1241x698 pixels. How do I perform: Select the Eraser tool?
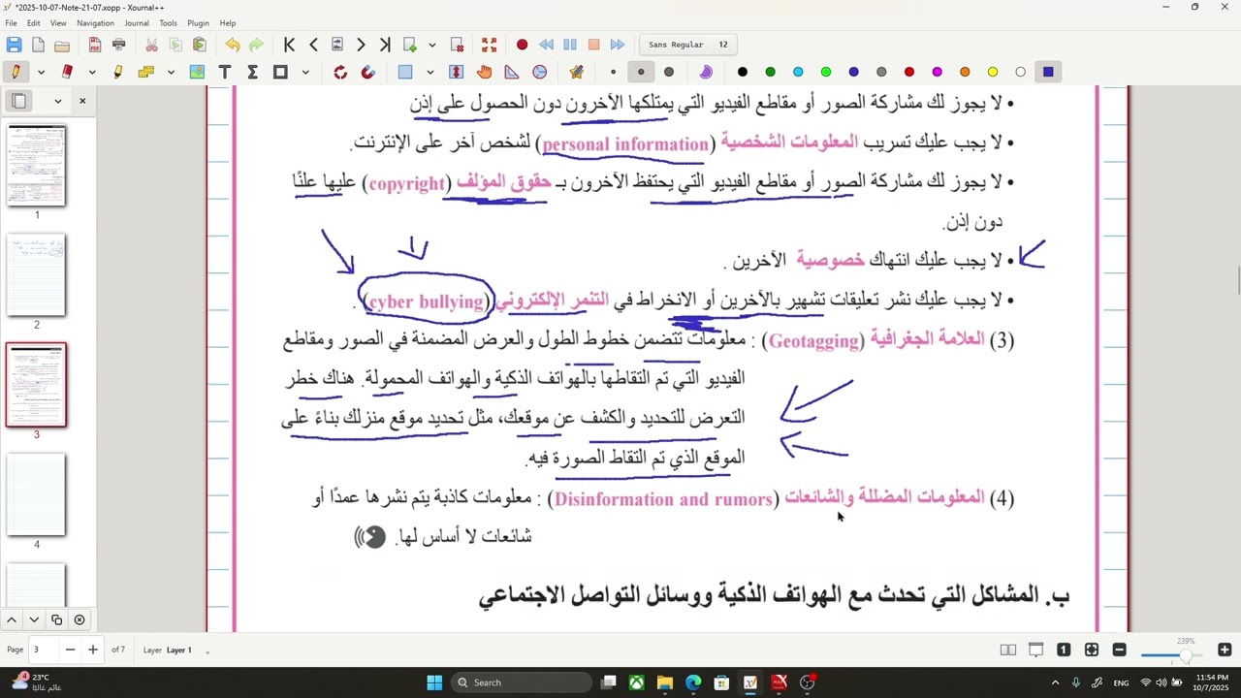pyautogui.click(x=67, y=72)
